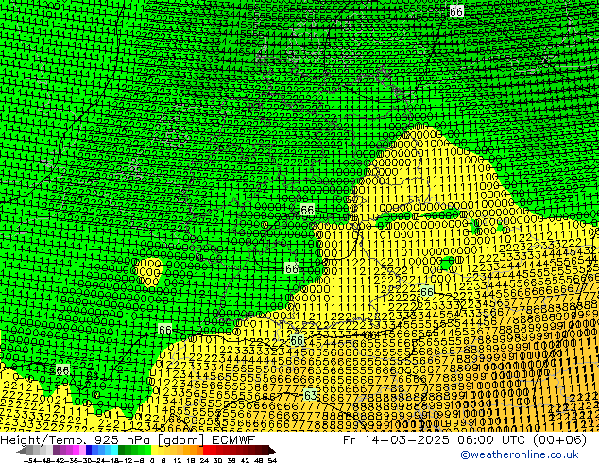Select the magenta legend swatch
The image size is (599, 463).
[76, 451]
